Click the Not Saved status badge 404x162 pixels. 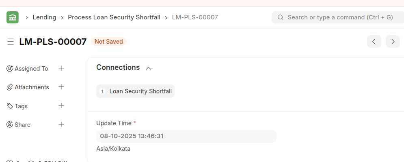coord(109,42)
